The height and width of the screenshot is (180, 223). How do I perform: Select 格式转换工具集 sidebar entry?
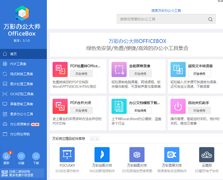tap(23, 74)
